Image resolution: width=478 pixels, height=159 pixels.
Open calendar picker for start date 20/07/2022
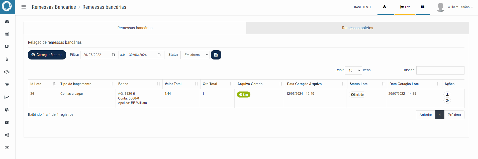tap(114, 55)
